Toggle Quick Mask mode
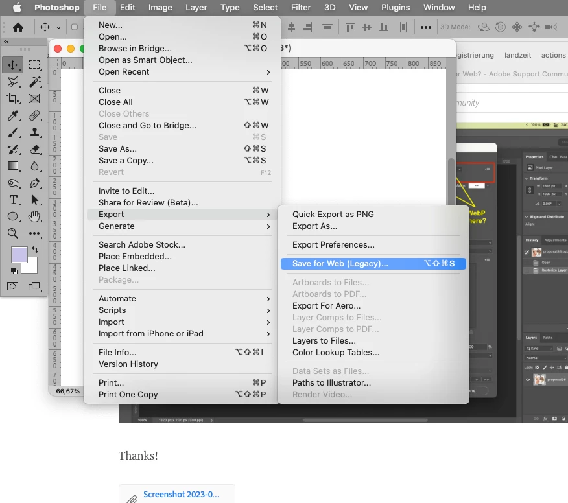The image size is (568, 503). [x=13, y=287]
